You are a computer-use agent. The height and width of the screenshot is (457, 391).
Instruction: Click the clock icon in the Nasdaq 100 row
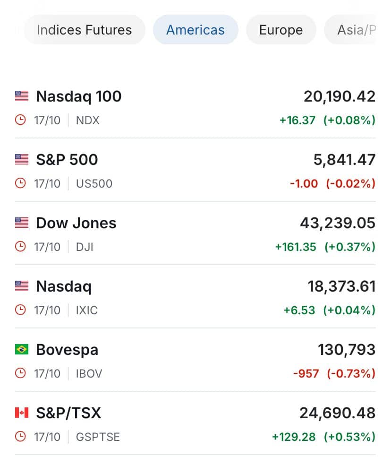click(x=20, y=120)
